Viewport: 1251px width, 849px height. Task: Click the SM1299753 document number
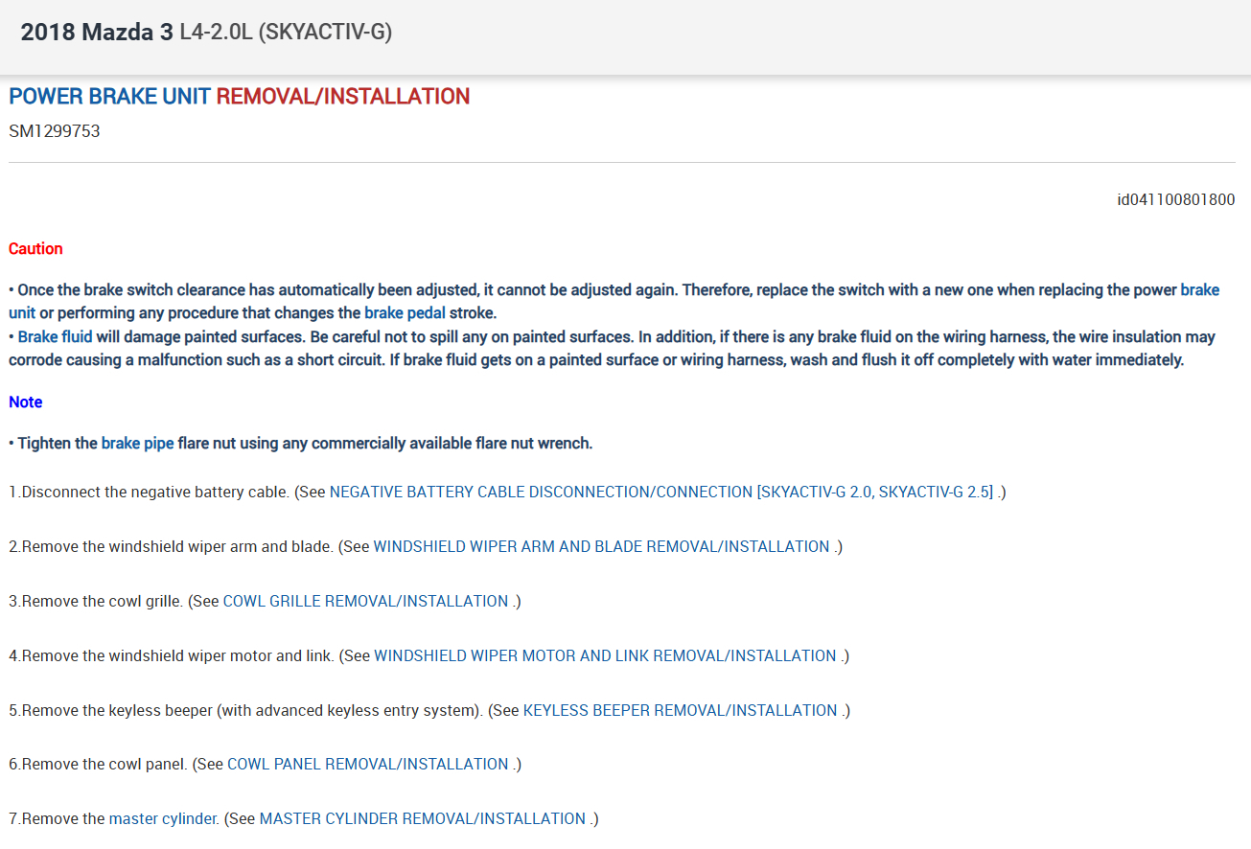coord(54,130)
